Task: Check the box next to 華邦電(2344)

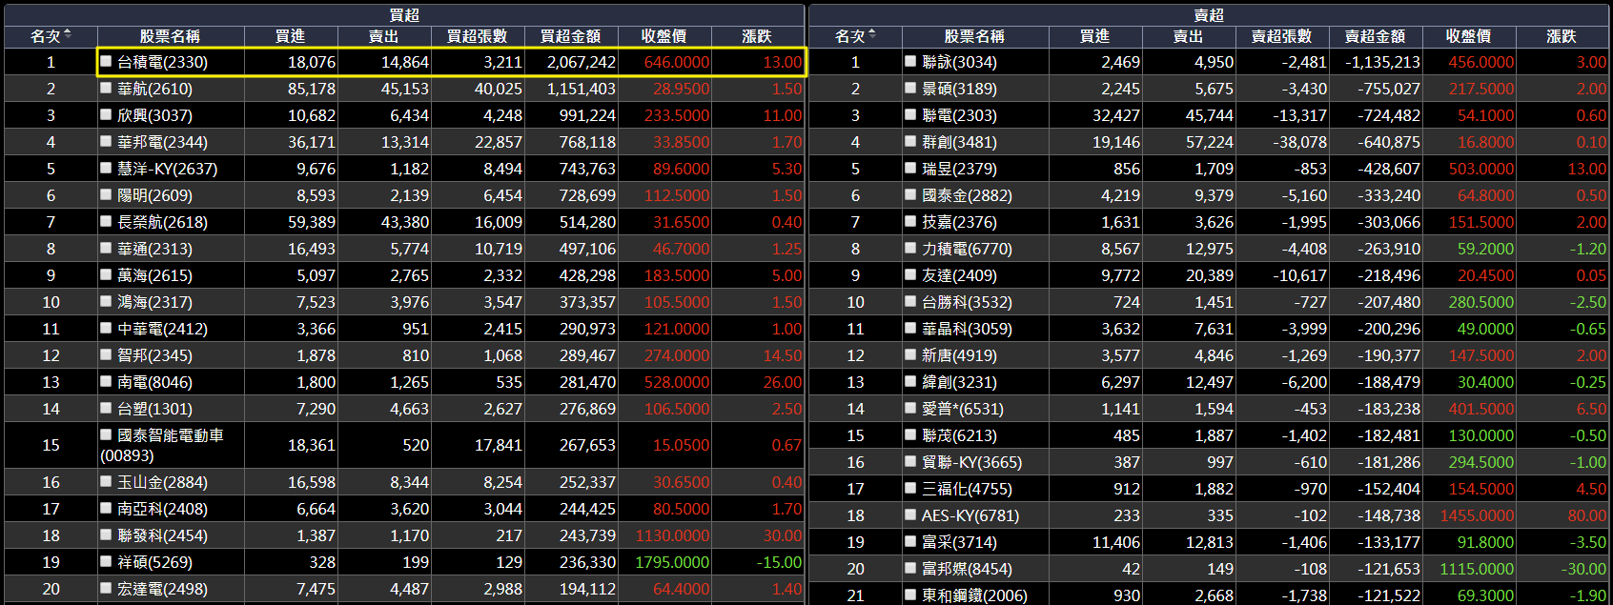Action: [107, 141]
